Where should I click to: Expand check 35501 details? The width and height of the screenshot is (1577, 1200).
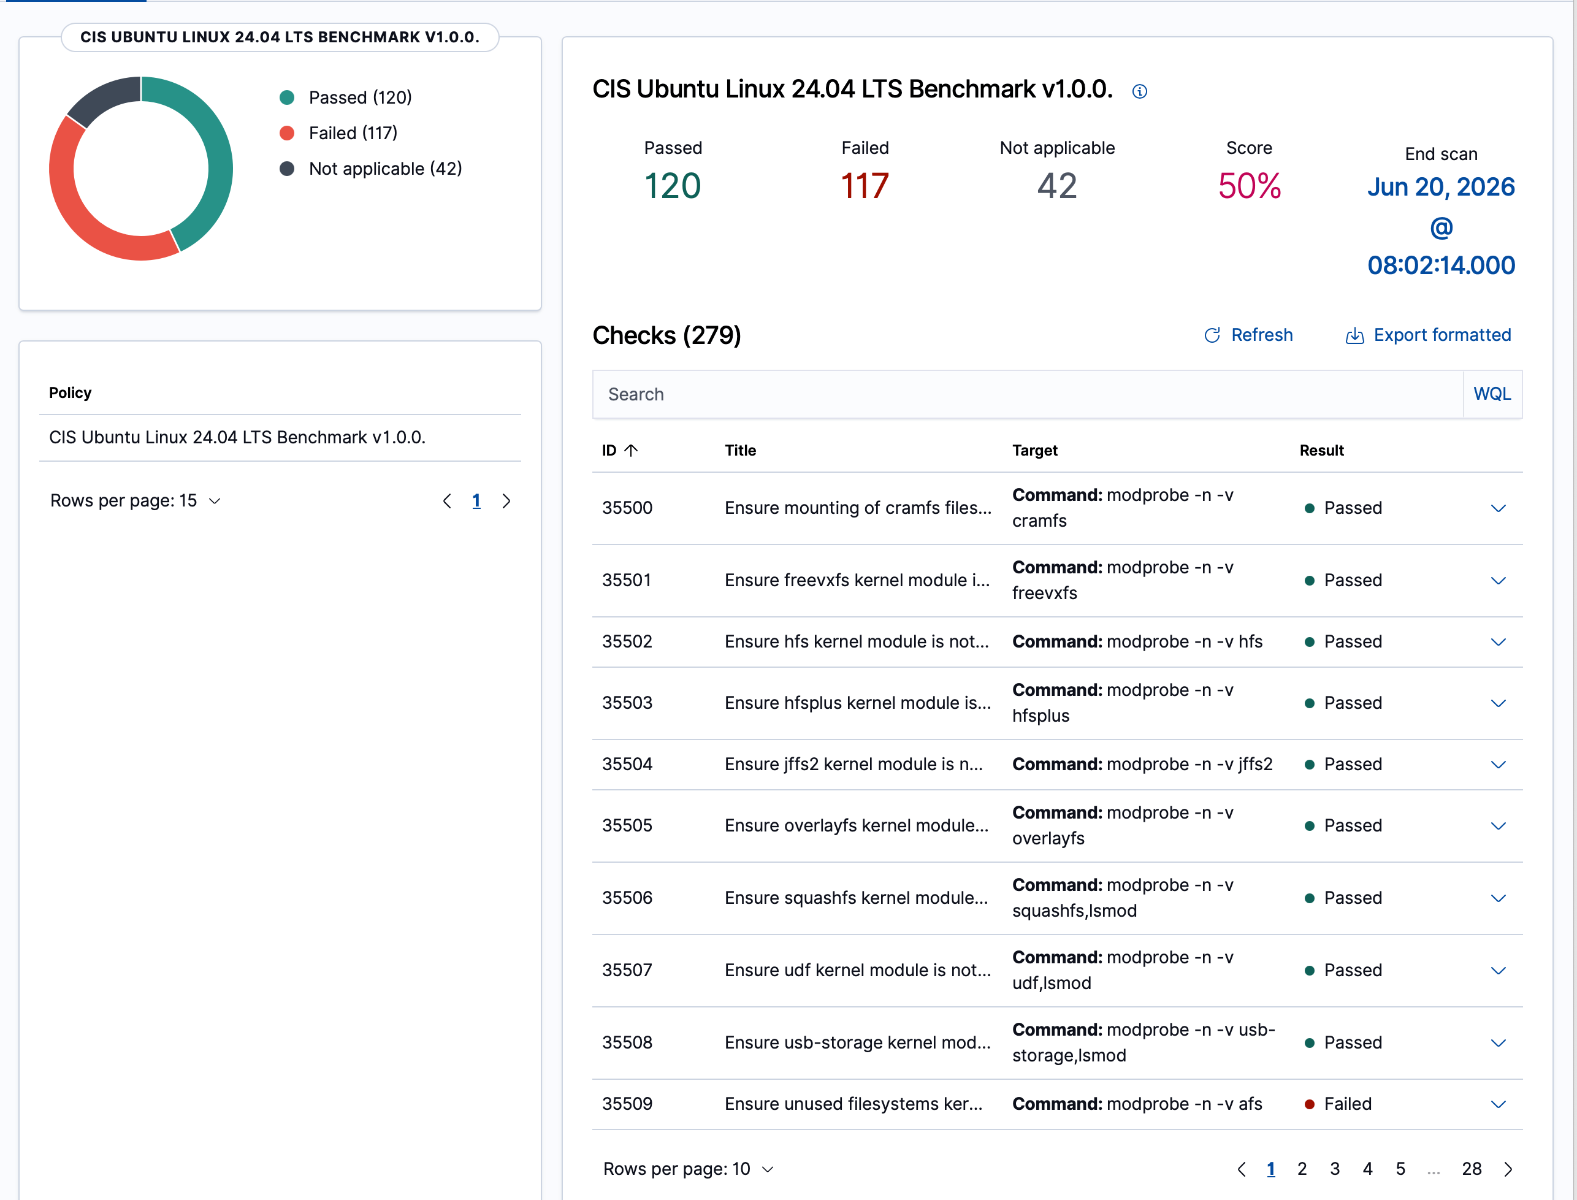pos(1499,581)
